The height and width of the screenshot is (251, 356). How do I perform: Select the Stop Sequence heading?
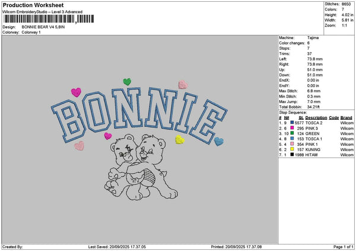[x=293, y=112]
